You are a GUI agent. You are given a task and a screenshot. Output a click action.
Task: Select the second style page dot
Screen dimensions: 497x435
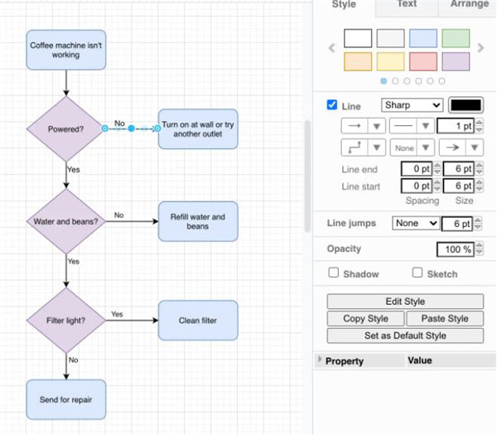(x=395, y=81)
